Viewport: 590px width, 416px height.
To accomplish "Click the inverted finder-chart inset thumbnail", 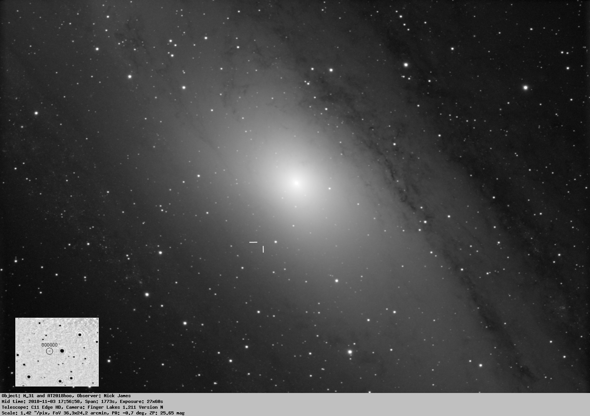I will (x=57, y=352).
